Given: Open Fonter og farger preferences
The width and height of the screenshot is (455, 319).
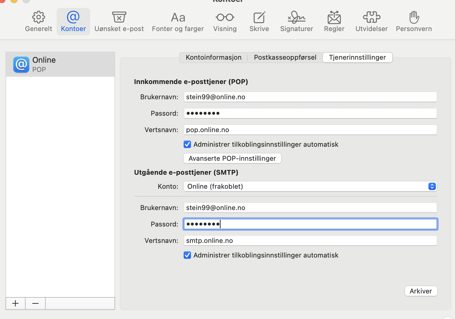Looking at the screenshot, I should click(x=178, y=22).
